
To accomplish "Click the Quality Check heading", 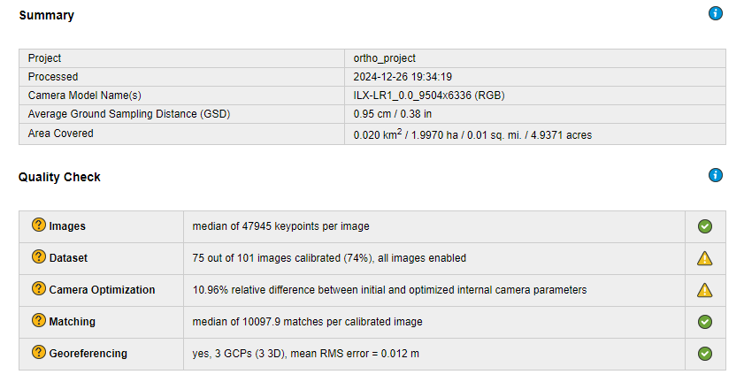I will [x=59, y=177].
